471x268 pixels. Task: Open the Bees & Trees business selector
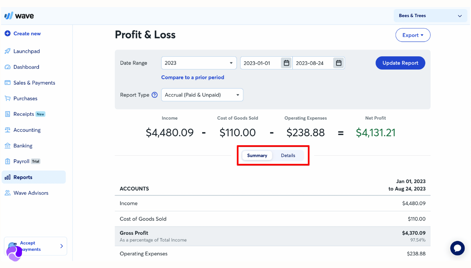tap(430, 16)
